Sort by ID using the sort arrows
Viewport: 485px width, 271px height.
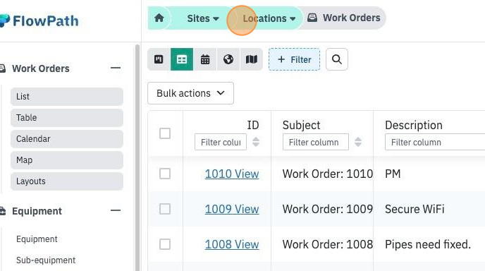click(256, 142)
